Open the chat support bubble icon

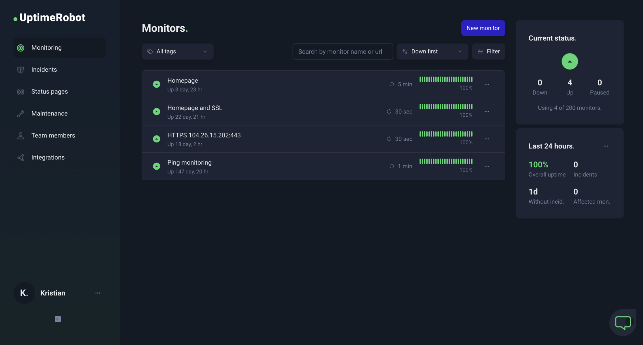point(623,322)
